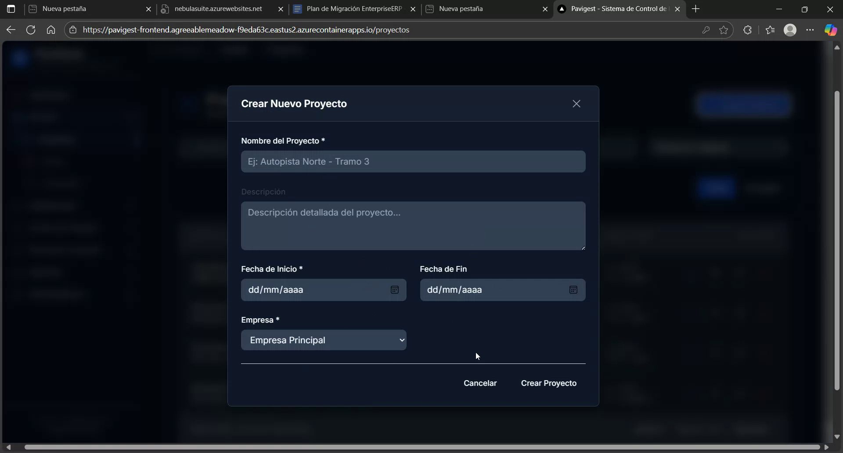Expand the extensions menu

click(x=747, y=29)
